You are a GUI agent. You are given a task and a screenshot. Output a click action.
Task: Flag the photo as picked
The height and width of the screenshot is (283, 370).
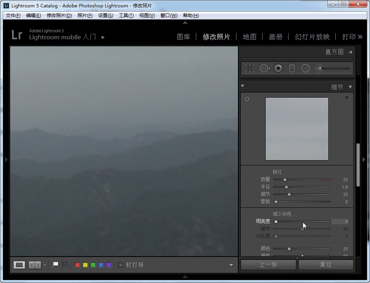[x=56, y=265]
